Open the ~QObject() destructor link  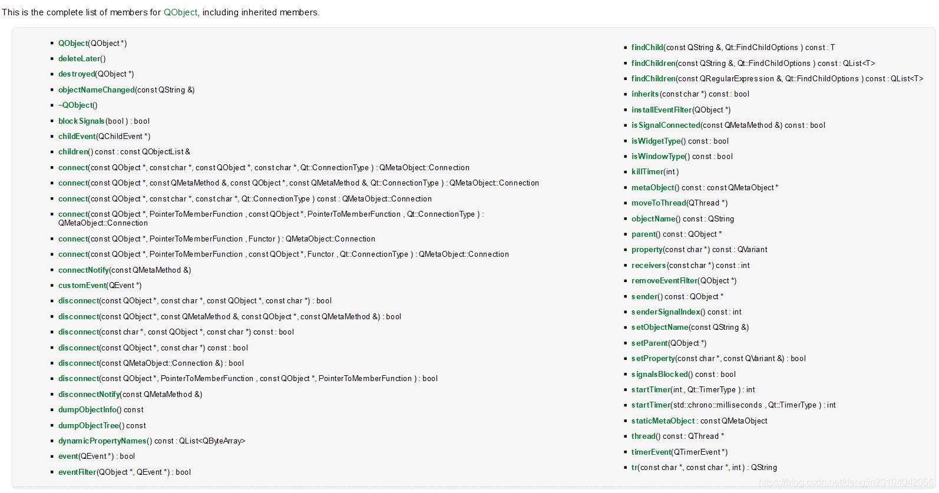[75, 105]
